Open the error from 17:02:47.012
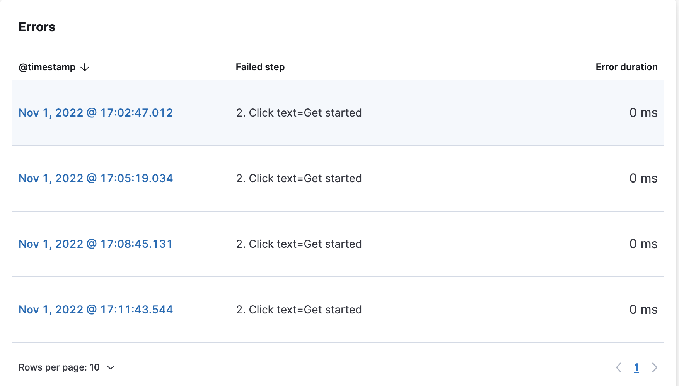This screenshot has width=679, height=386. click(x=96, y=112)
